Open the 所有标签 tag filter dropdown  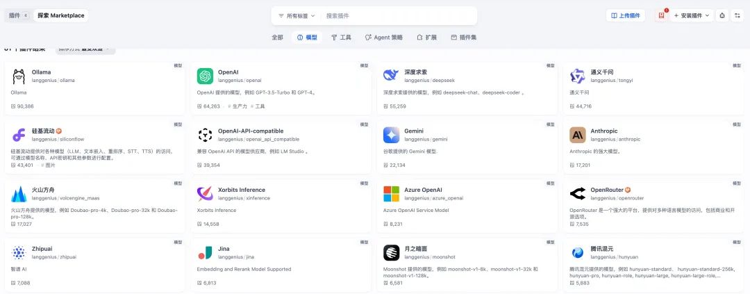coord(297,16)
